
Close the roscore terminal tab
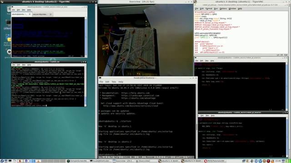50,14
